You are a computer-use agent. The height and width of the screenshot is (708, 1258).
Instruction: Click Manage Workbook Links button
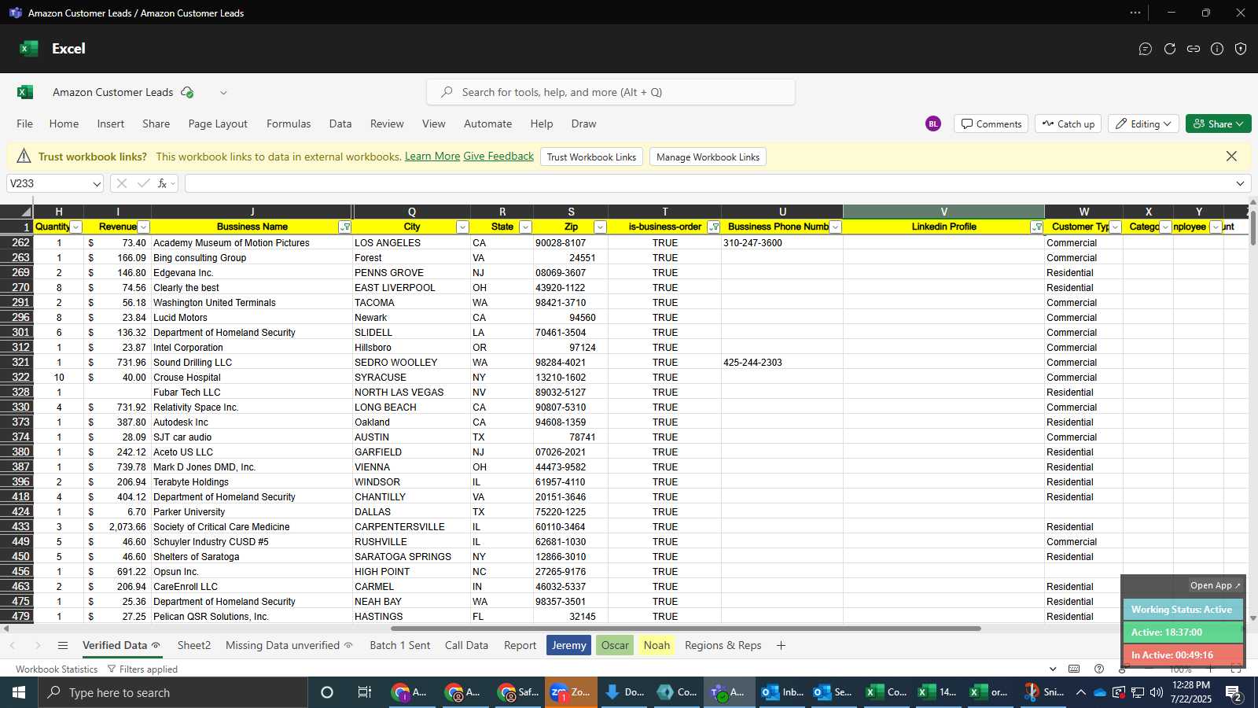708,157
